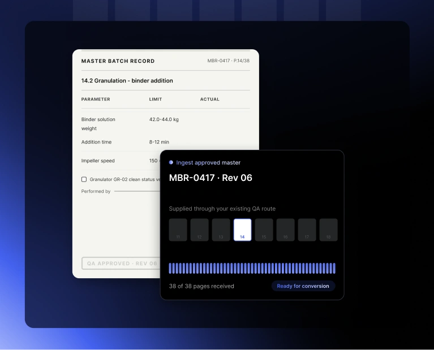
Task: Click the PARAMETER column header
Action: click(x=96, y=99)
